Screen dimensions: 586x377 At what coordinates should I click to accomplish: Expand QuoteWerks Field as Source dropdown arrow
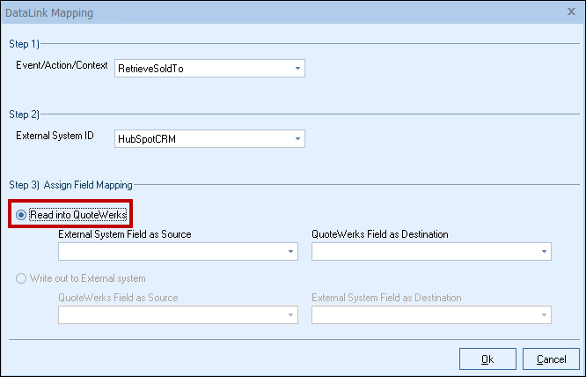[290, 315]
